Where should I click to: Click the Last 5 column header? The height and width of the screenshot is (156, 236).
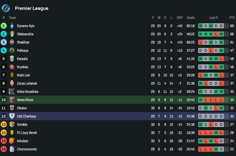coord(213,18)
